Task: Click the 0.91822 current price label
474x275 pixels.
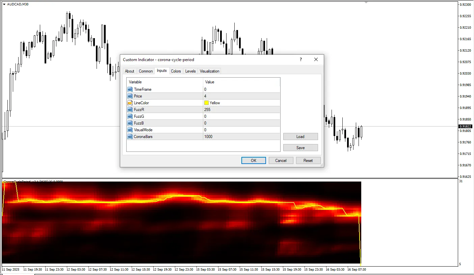Action: 466,127
